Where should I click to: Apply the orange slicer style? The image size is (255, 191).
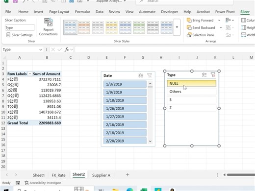tap(84, 27)
